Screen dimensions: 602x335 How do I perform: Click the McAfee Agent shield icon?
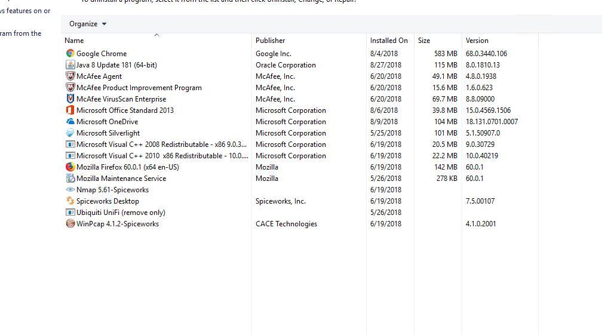click(x=70, y=76)
